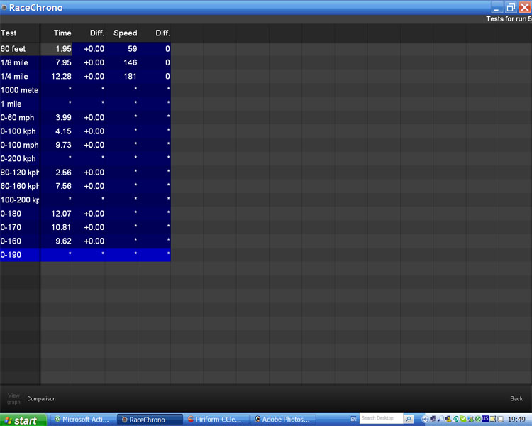Viewport: 532px width, 426px height.
Task: Click the Time column header
Action: click(x=62, y=33)
